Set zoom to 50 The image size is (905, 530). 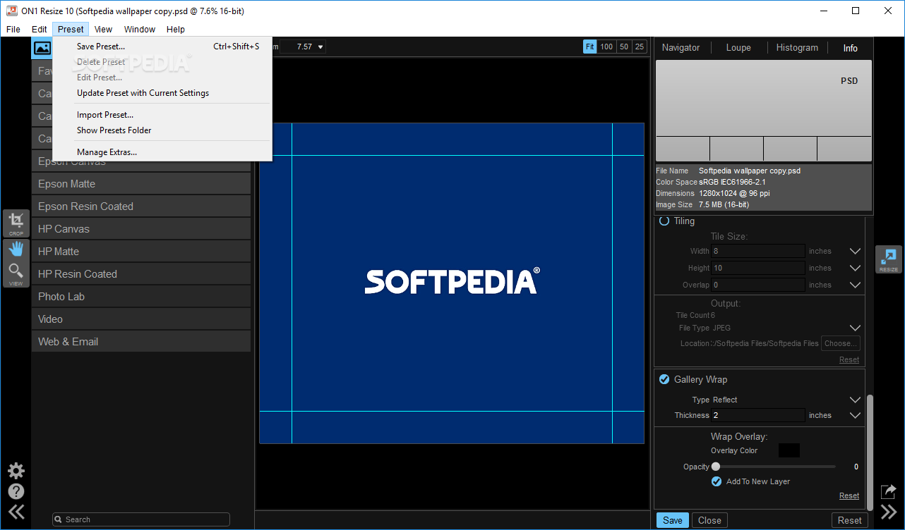click(623, 47)
